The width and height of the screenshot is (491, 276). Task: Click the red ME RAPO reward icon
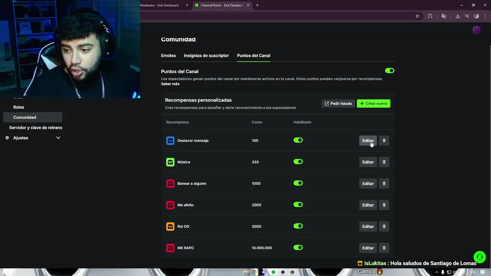click(170, 248)
